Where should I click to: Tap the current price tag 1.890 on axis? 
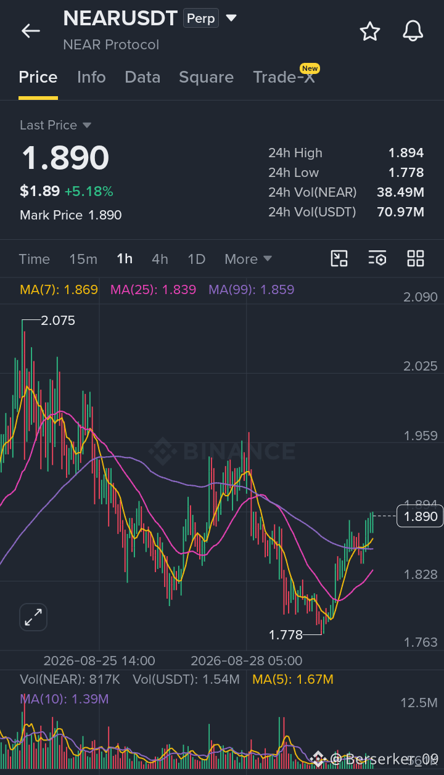[420, 516]
